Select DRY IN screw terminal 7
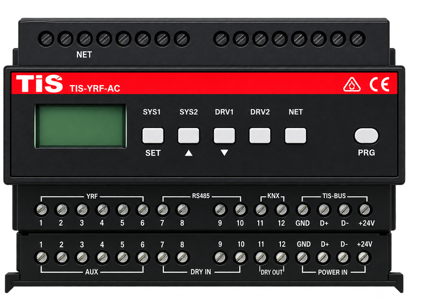Viewport: 425px width, 304px height. pyautogui.click(x=162, y=257)
